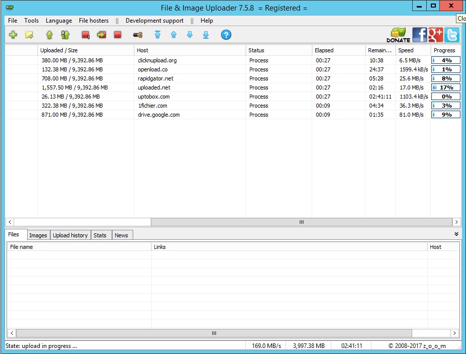Click the green plus Add files icon
The height and width of the screenshot is (354, 466).
coord(14,35)
